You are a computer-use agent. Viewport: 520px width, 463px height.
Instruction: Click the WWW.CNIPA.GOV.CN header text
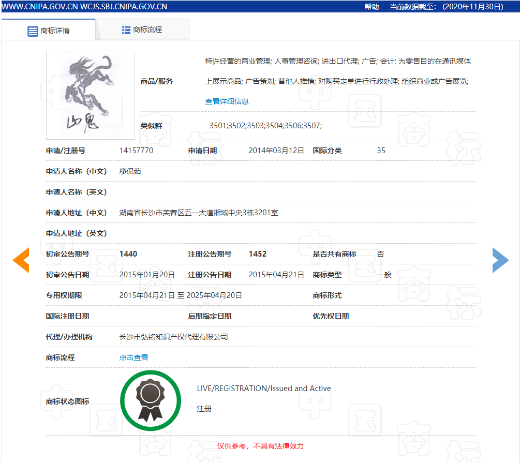(39, 7)
